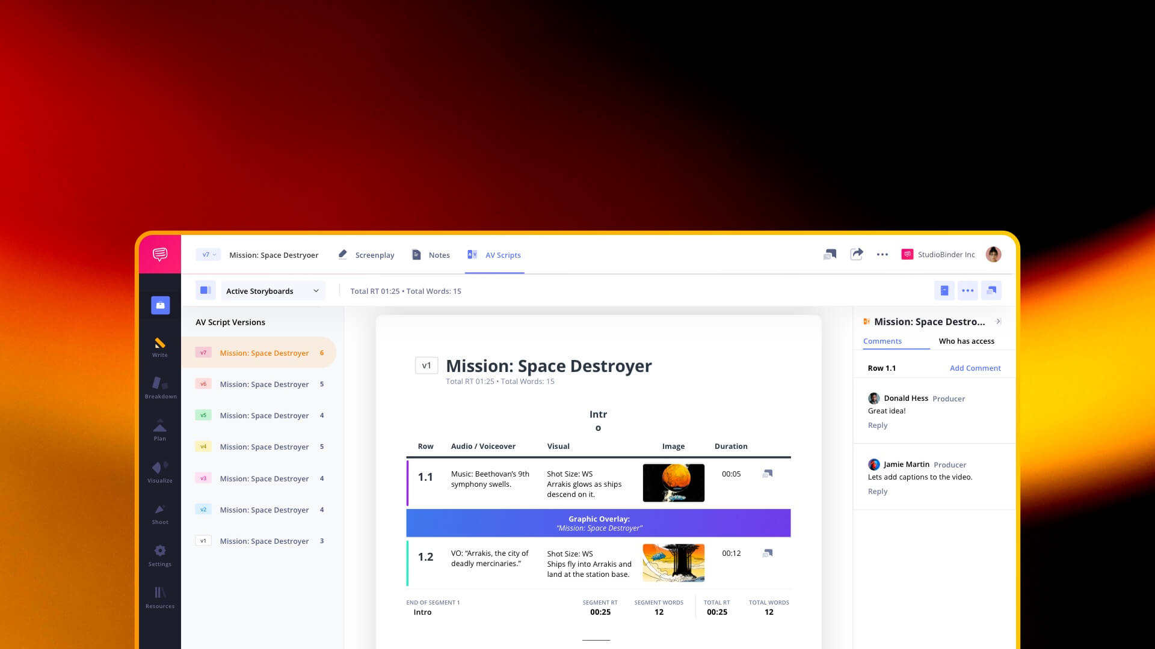Viewport: 1155px width, 649px height.
Task: Click the Projects folder icon atop the sidebar
Action: 159,305
